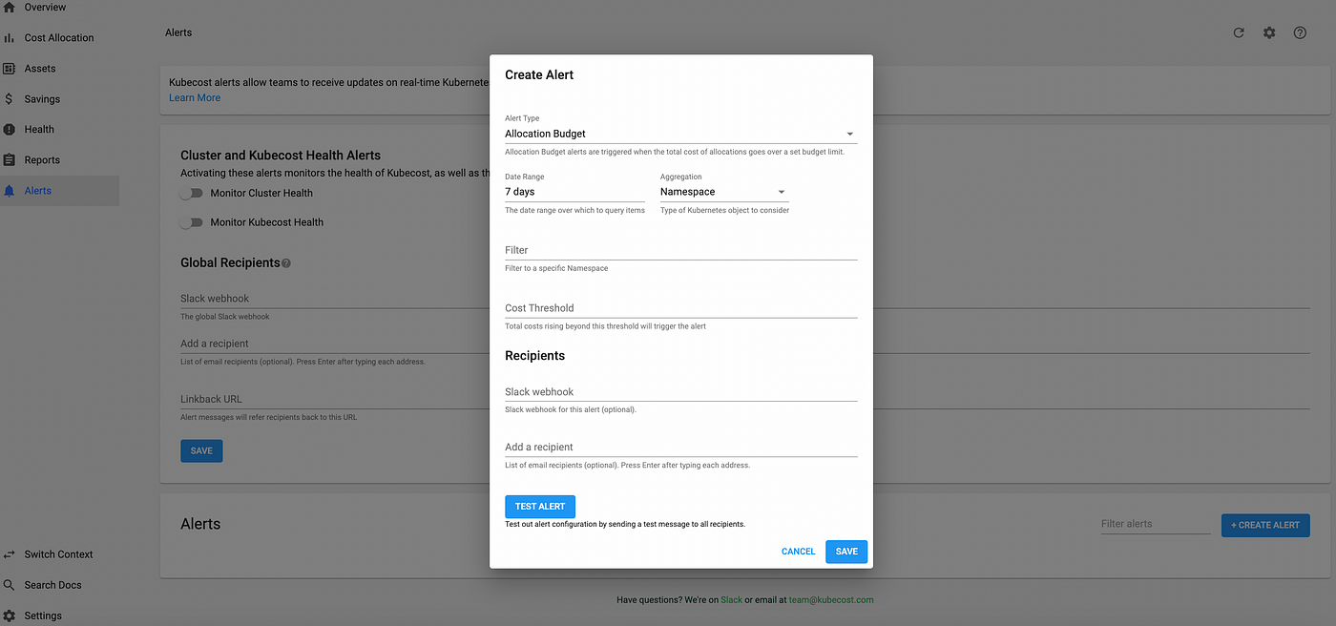The image size is (1336, 626).
Task: Click the Cost Allocation bar chart icon
Action: click(x=9, y=38)
